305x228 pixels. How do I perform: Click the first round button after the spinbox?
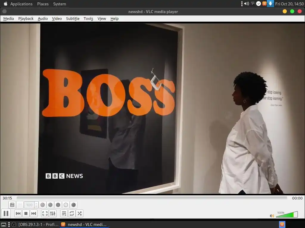[43, 205]
